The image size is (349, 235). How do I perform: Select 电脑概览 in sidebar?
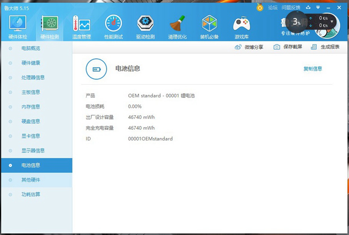[36, 48]
